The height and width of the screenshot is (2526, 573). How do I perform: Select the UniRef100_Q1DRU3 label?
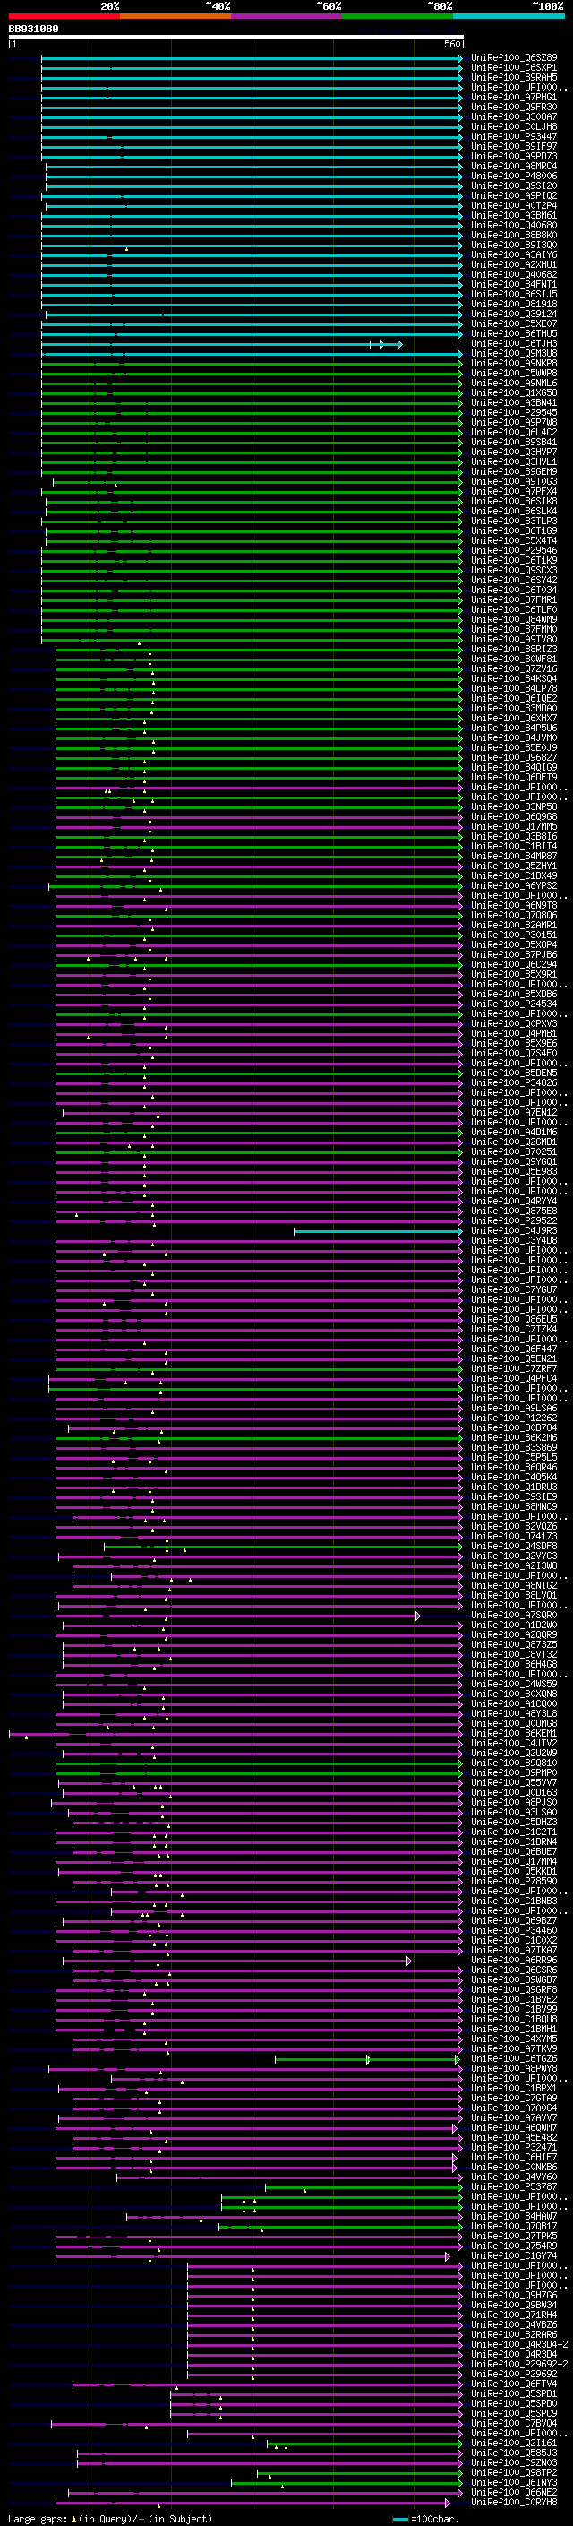(514, 1487)
